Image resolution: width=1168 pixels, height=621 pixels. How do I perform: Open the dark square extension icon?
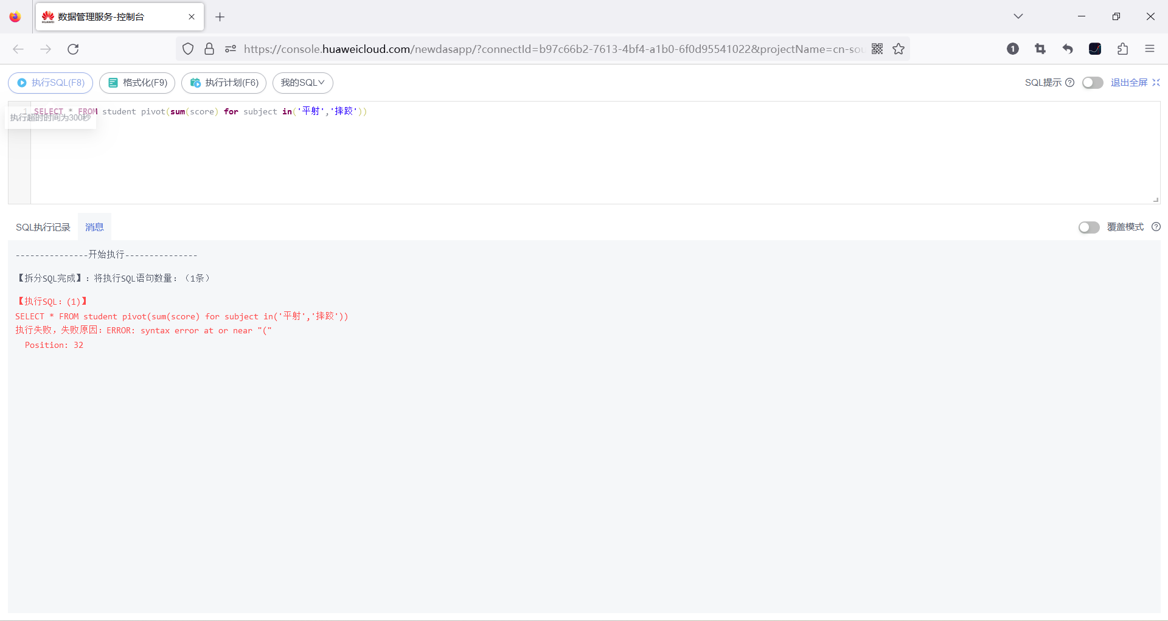(x=1095, y=49)
